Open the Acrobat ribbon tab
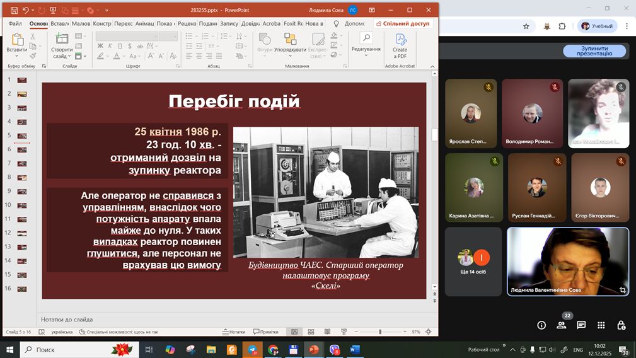This screenshot has height=358, width=636. pyautogui.click(x=271, y=23)
